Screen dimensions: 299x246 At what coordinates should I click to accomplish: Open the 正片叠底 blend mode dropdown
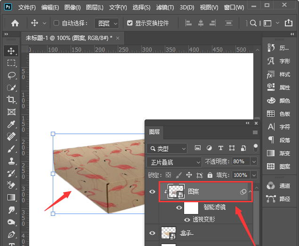(x=174, y=162)
